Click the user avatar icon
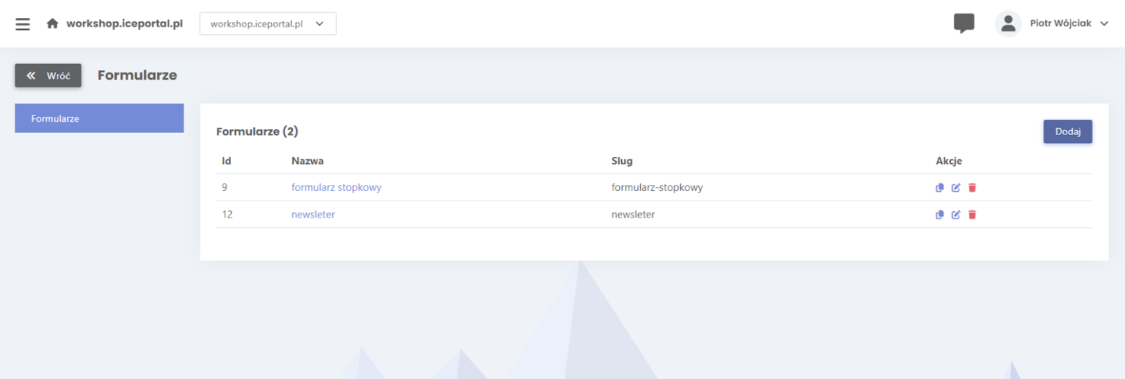This screenshot has height=379, width=1125. [x=1008, y=24]
